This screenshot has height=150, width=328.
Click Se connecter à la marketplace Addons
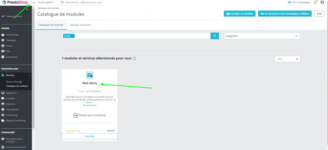coord(285,13)
